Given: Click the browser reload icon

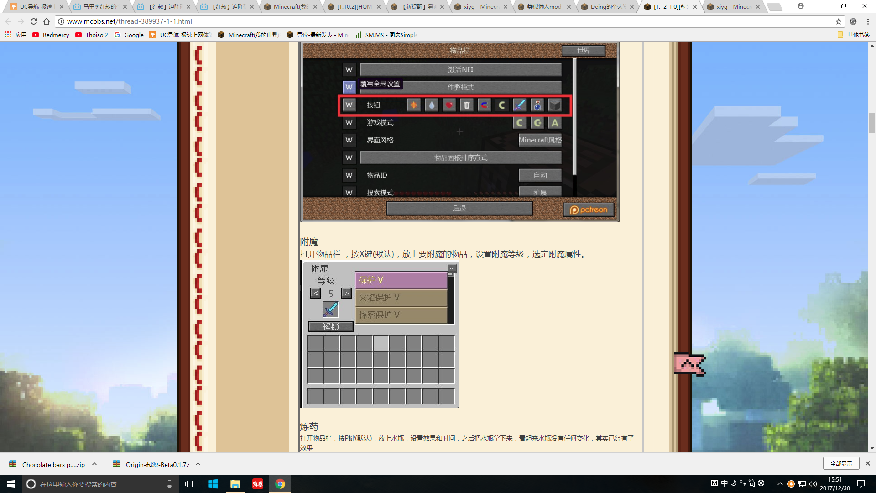Looking at the screenshot, I should [33, 21].
